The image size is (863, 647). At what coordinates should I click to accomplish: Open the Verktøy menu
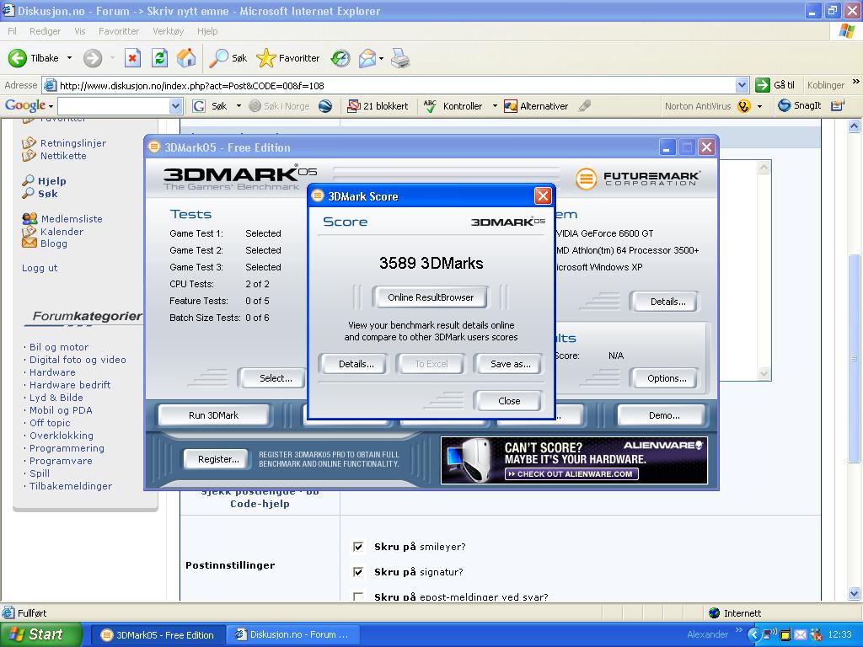(x=169, y=31)
